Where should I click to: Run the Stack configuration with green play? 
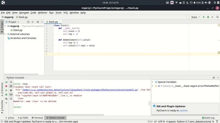coord(204,17)
